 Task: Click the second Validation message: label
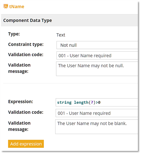pyautogui.click(x=19, y=126)
